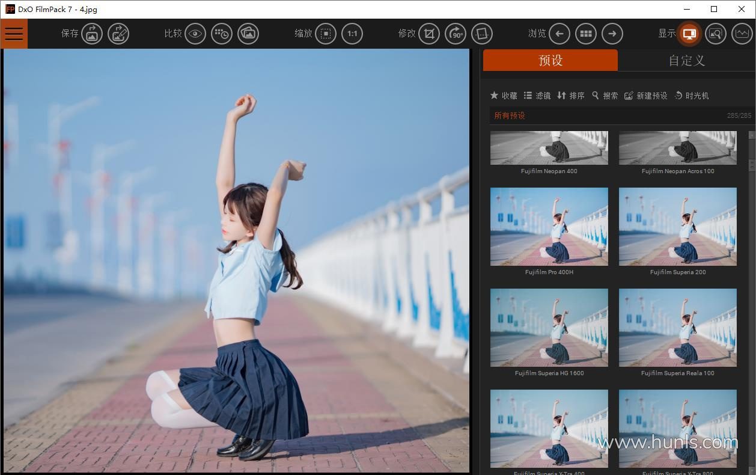Screen dimensions: 756x475
Task: Apply the Fujifilm Pro 400H preset thumbnail
Action: 549,227
